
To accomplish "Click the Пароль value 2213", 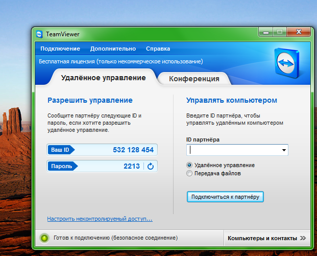I will 131,166.
